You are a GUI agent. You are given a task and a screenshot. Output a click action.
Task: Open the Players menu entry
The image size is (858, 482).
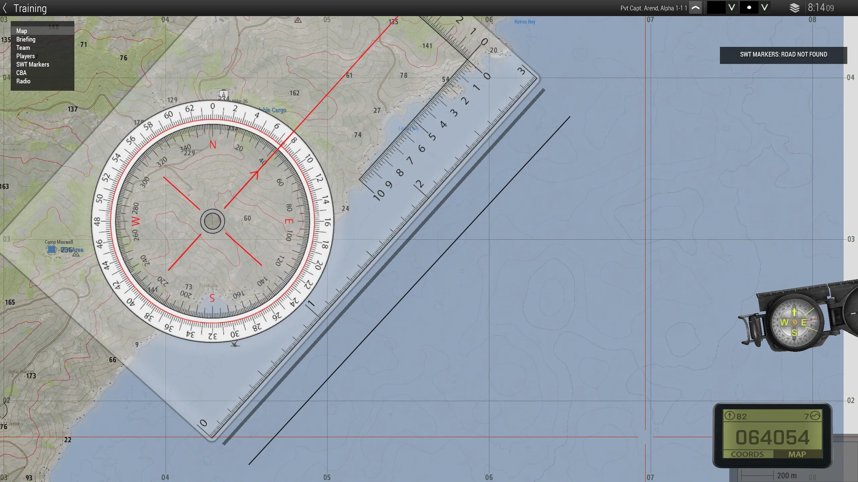pyautogui.click(x=43, y=56)
